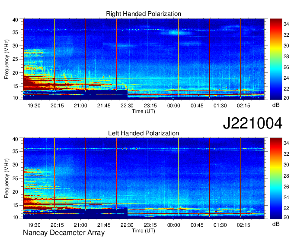This screenshot has width=294, height=238.
Task: Click "19:30" time tick on Left Handed plot
Action: 34,225
